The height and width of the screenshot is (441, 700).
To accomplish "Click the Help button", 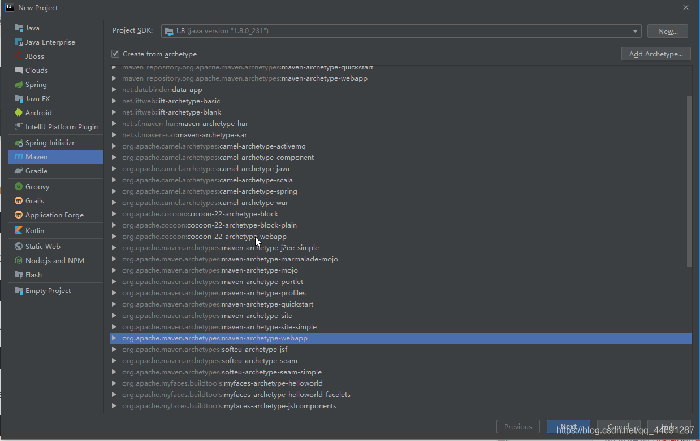I will (669, 426).
